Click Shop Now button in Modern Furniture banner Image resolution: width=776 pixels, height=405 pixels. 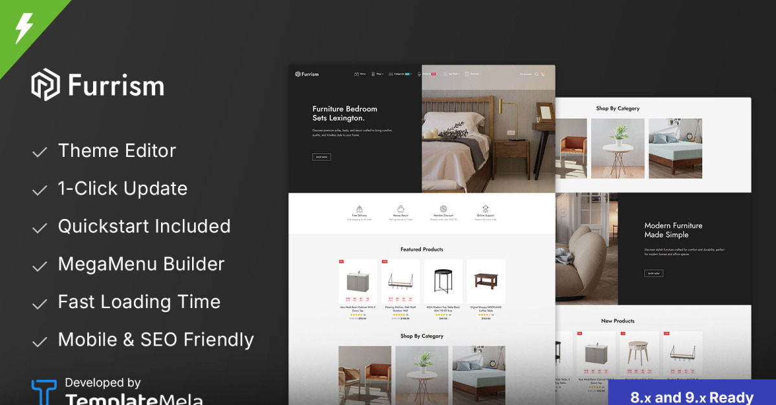tap(653, 273)
